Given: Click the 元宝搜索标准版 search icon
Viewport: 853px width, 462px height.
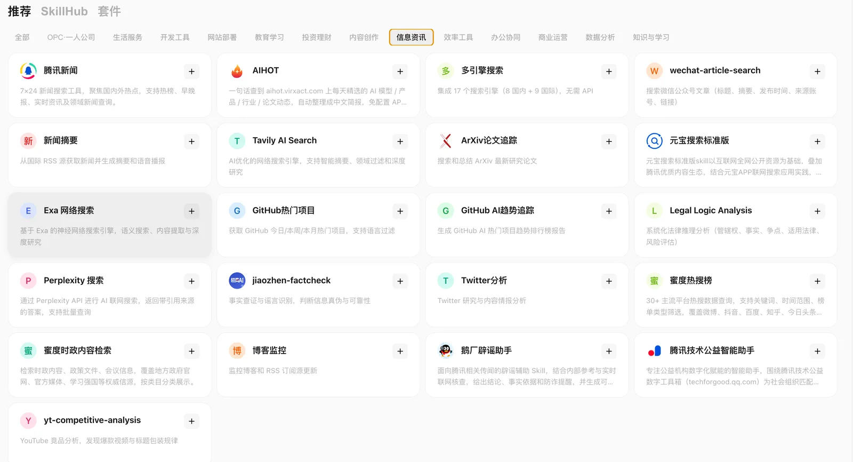Looking at the screenshot, I should tap(655, 141).
